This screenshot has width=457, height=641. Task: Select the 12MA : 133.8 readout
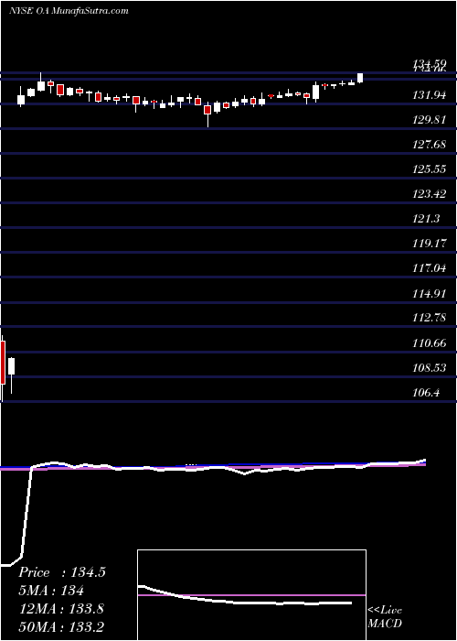point(61,609)
